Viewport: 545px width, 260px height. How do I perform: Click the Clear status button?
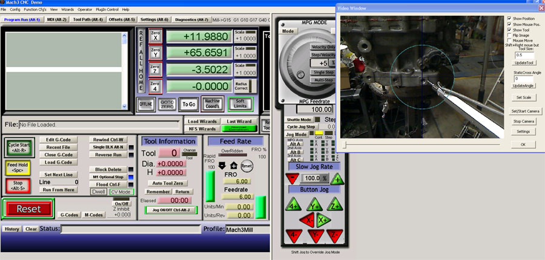31,229
